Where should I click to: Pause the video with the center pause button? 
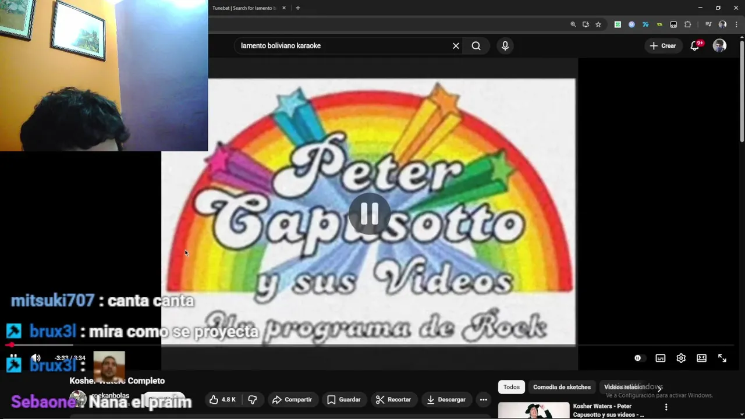[x=370, y=214]
